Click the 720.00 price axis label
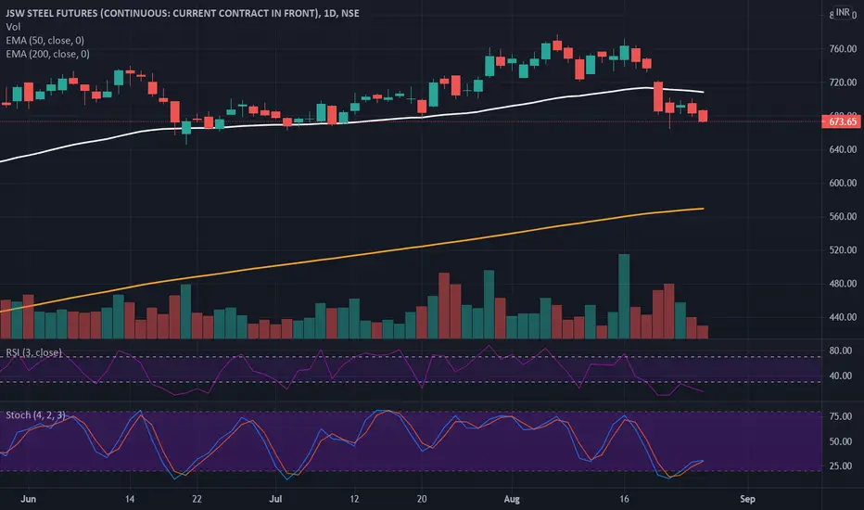Screen dimensions: 864x510 pyautogui.click(x=843, y=83)
